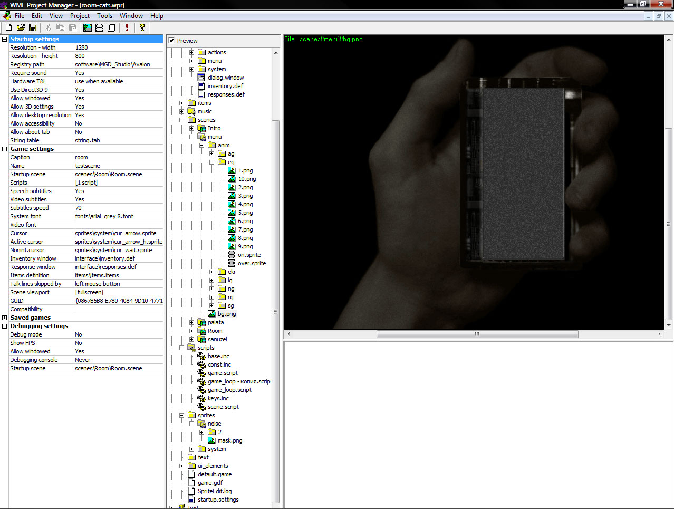Click the Copy toolbar icon
Viewport: 674px width, 509px height.
click(60, 27)
